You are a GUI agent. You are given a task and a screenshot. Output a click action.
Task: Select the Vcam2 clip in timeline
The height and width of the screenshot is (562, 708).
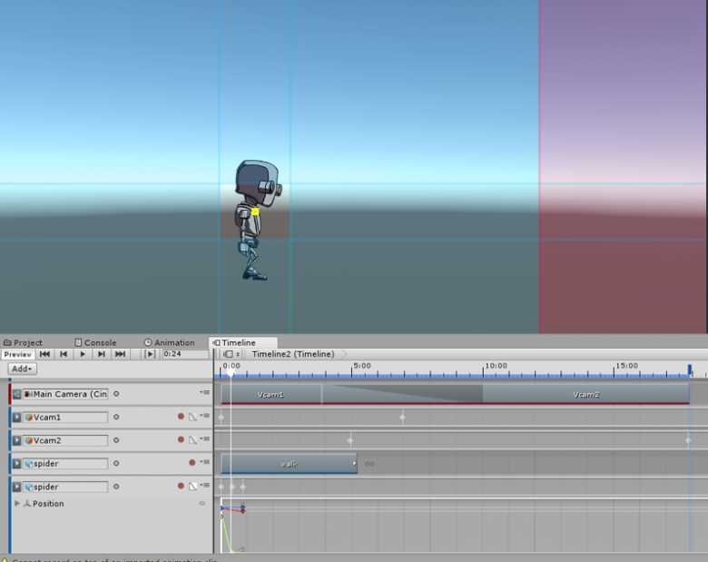coord(585,394)
